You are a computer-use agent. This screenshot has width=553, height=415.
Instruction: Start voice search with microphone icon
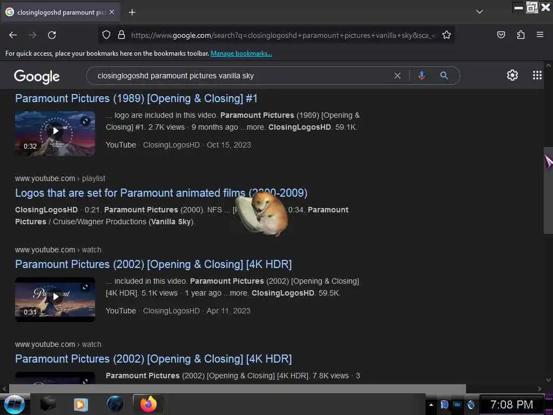[421, 76]
